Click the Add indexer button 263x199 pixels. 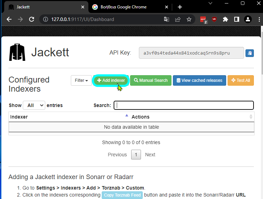pos(111,80)
